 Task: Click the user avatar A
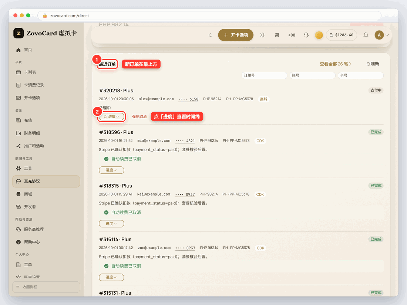tap(379, 35)
